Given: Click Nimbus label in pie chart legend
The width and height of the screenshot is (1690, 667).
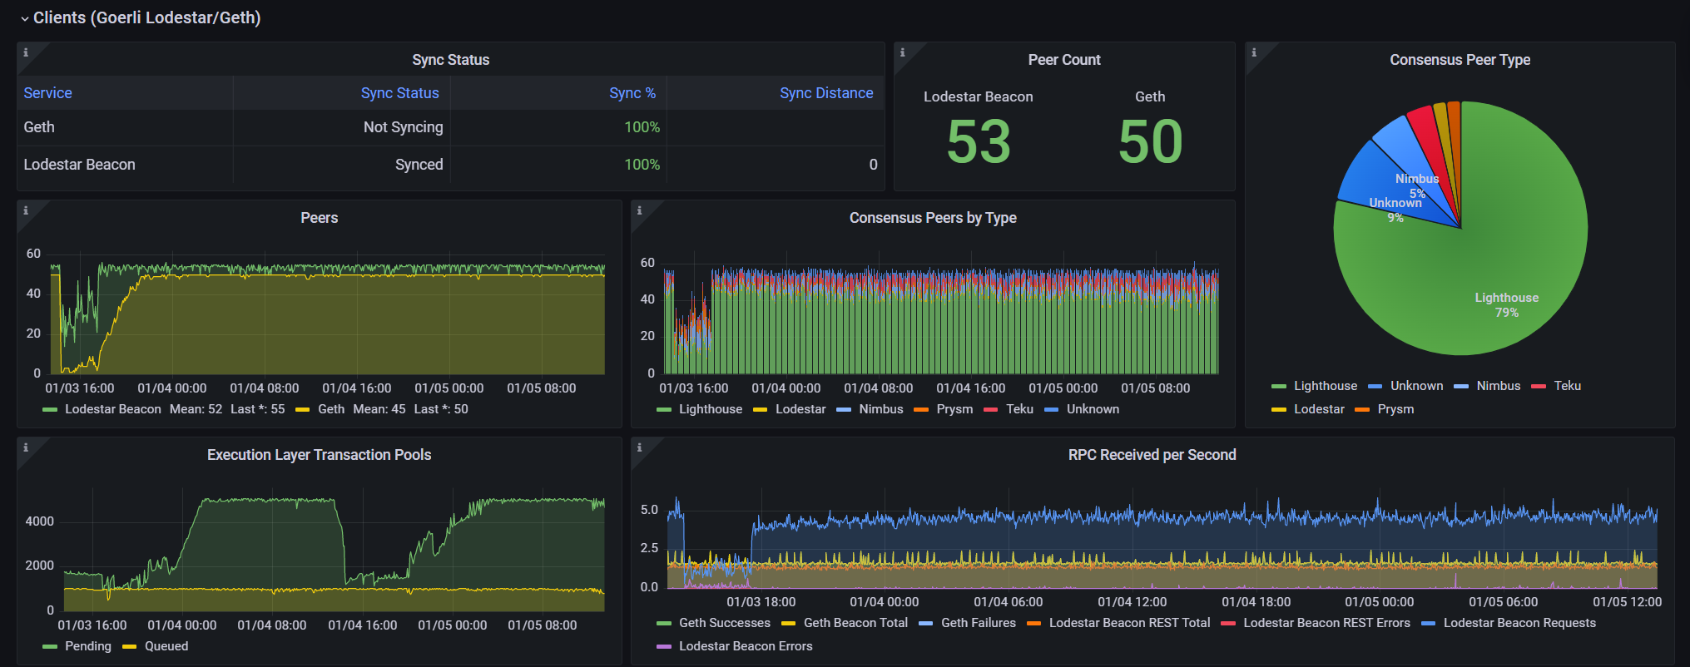Looking at the screenshot, I should (x=1498, y=386).
